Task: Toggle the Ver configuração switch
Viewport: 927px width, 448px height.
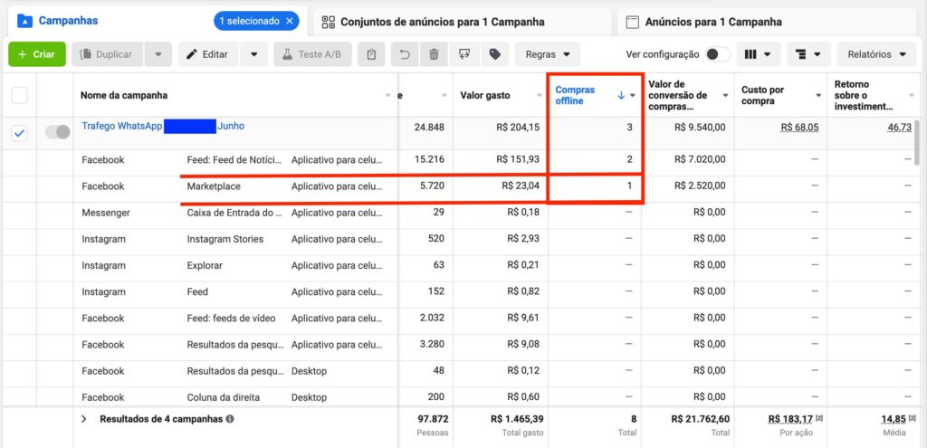Action: point(718,54)
